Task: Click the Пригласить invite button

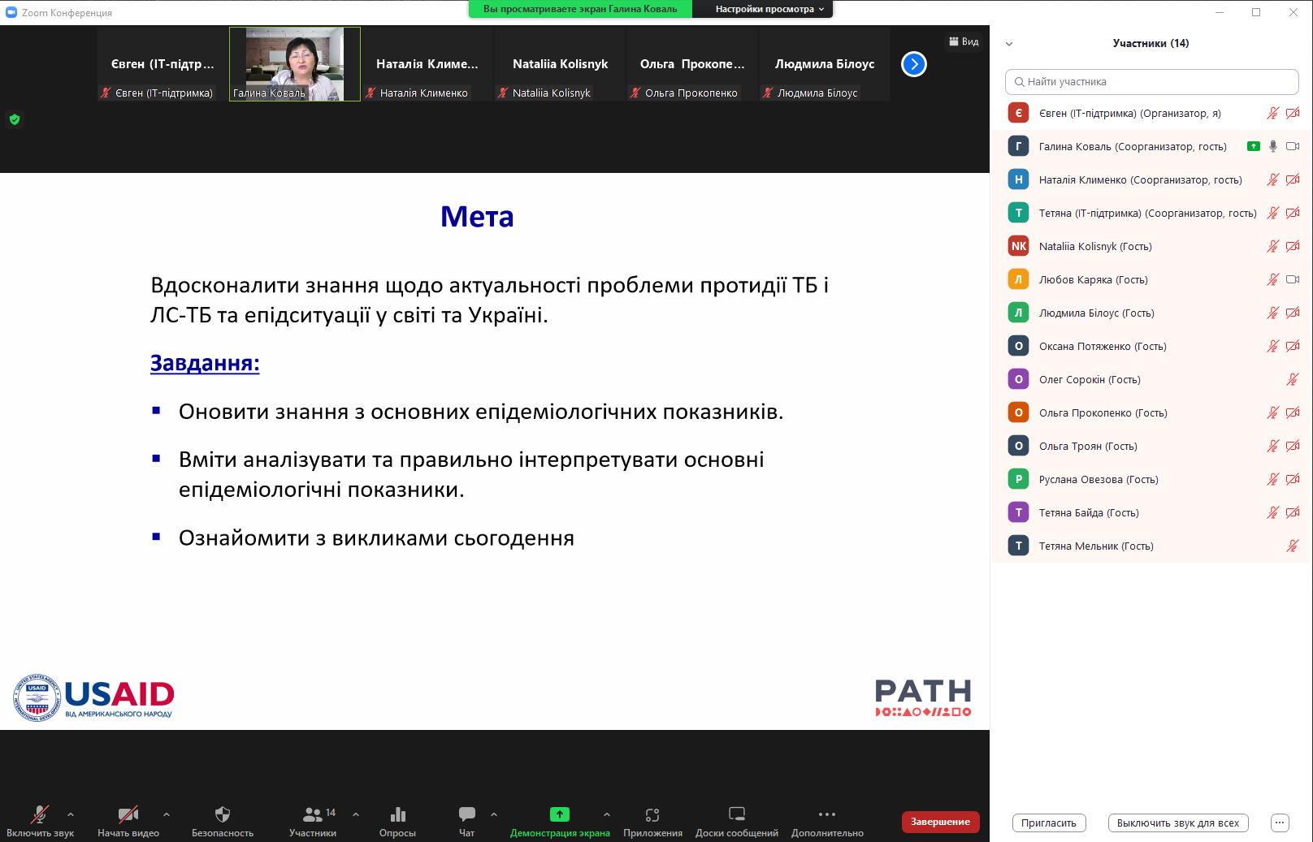Action: pos(1048,823)
